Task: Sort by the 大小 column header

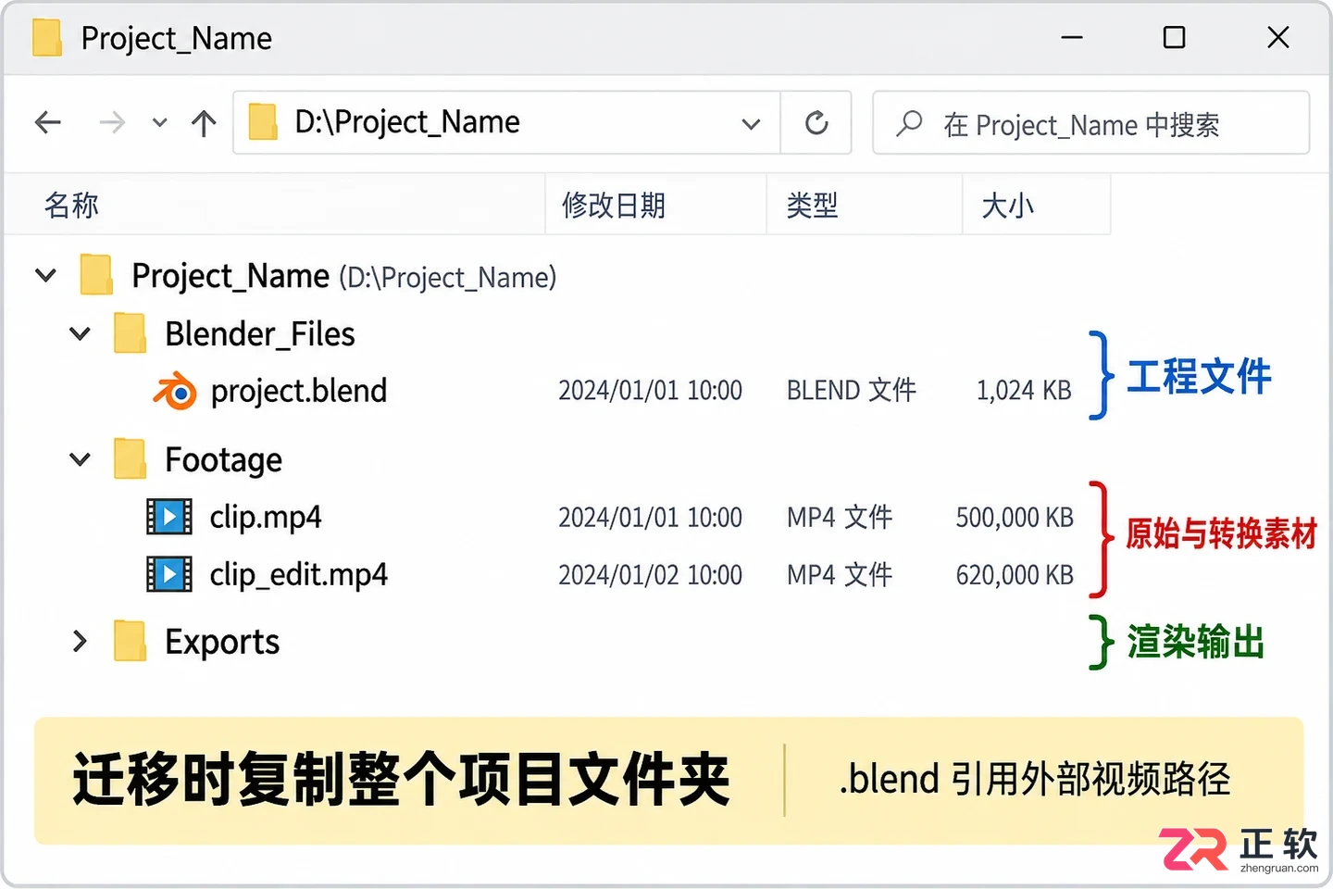Action: pyautogui.click(x=1007, y=205)
